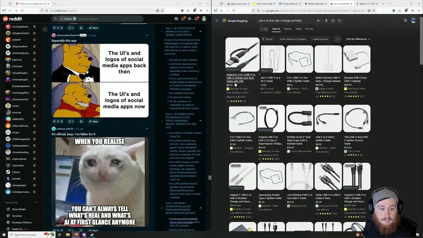Star the r/MMORPG community
Image resolution: width=423 pixels, height=238 pixels.
coord(34,119)
